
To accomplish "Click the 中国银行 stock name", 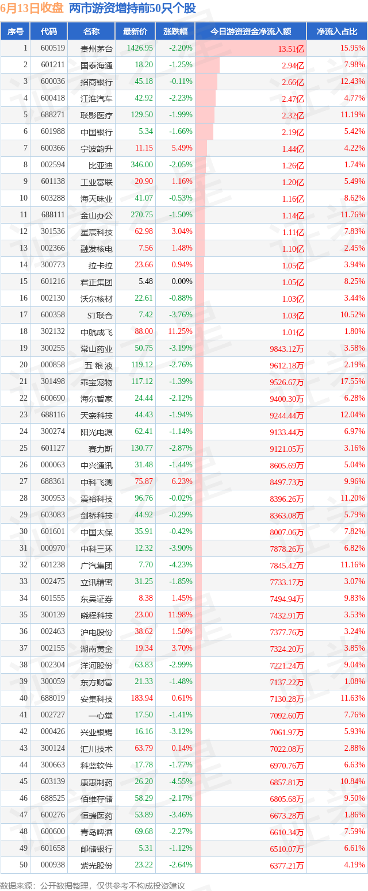I will pyautogui.click(x=97, y=132).
